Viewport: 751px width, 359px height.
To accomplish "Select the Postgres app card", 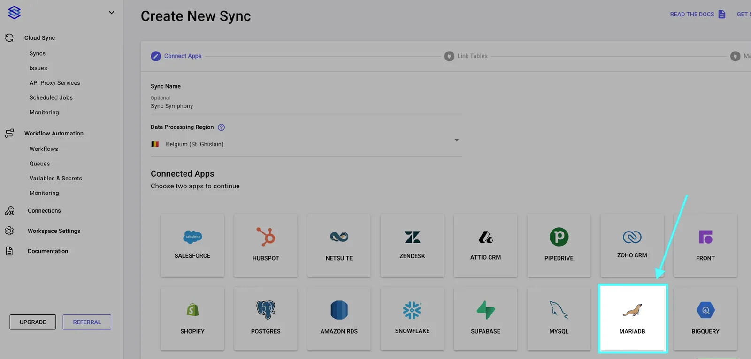I will point(266,319).
